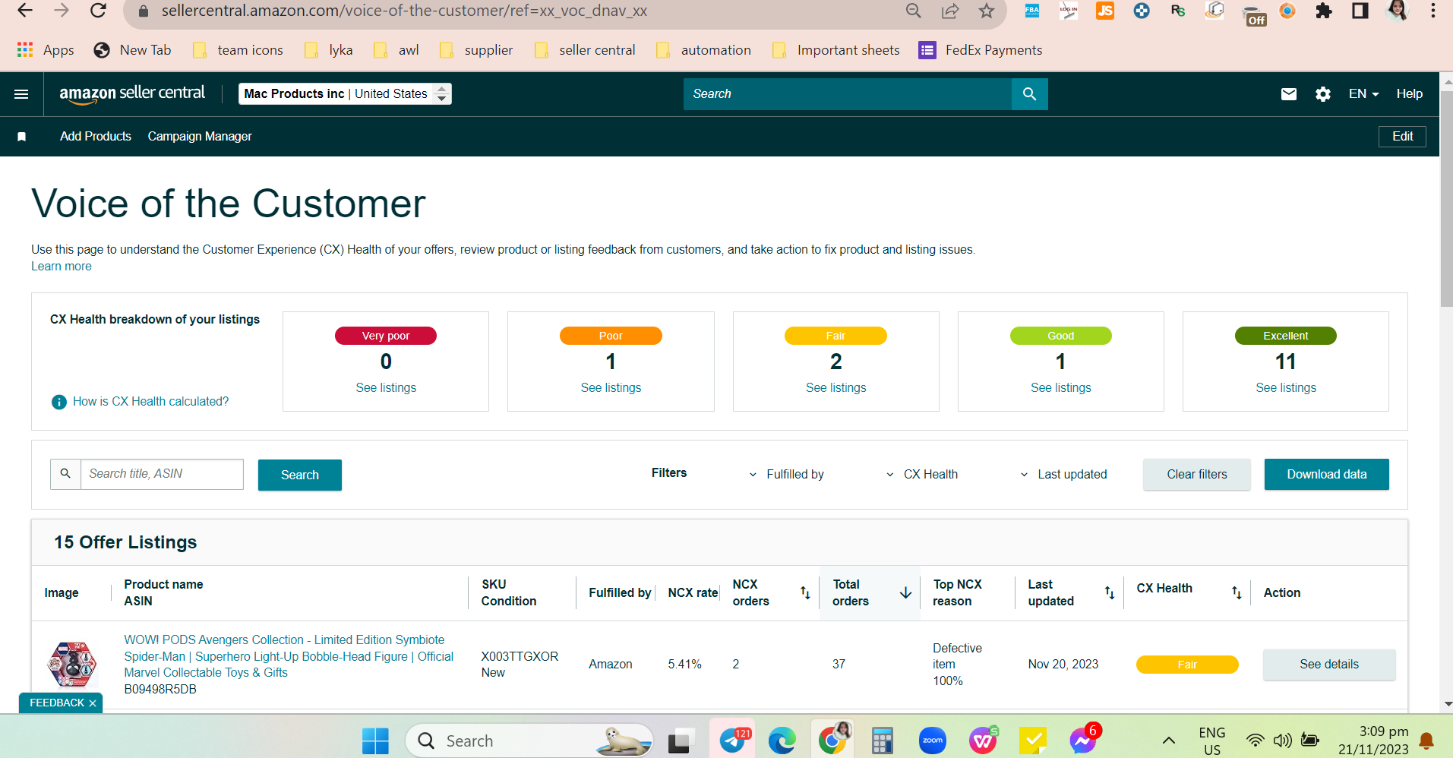The image size is (1453, 758).
Task: Open the Learn more link
Action: click(62, 267)
